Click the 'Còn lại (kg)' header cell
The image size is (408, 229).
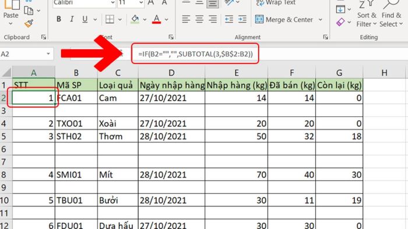[x=339, y=85]
